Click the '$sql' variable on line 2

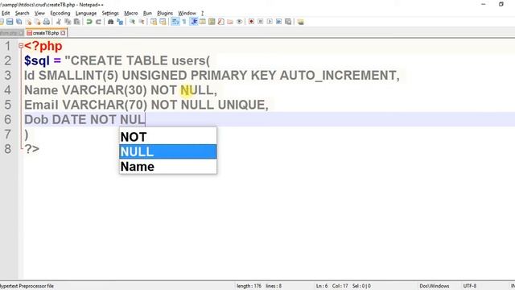pyautogui.click(x=37, y=61)
